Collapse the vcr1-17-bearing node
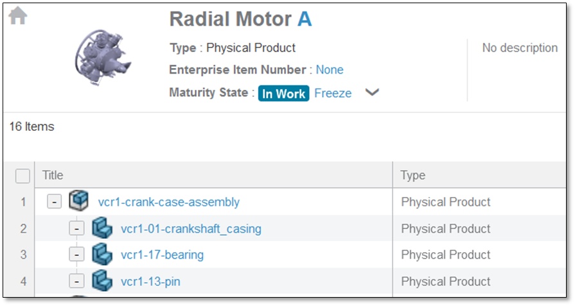 coord(76,255)
